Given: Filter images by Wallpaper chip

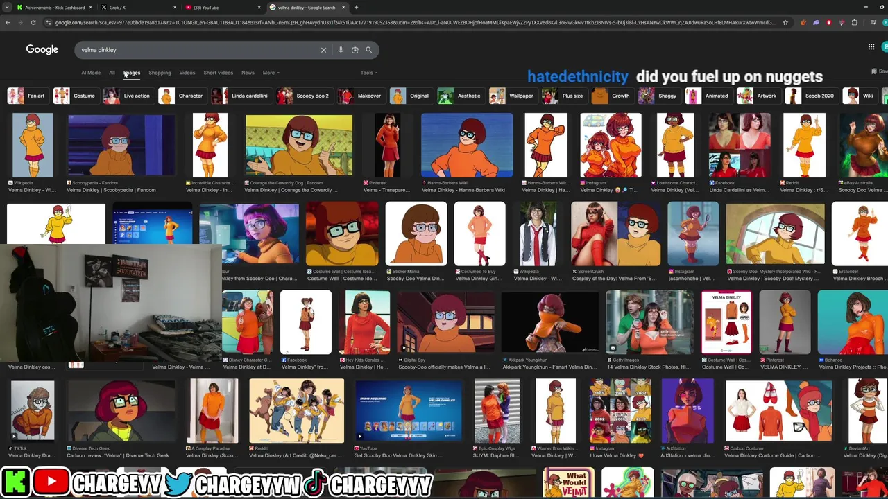Looking at the screenshot, I should pyautogui.click(x=512, y=96).
